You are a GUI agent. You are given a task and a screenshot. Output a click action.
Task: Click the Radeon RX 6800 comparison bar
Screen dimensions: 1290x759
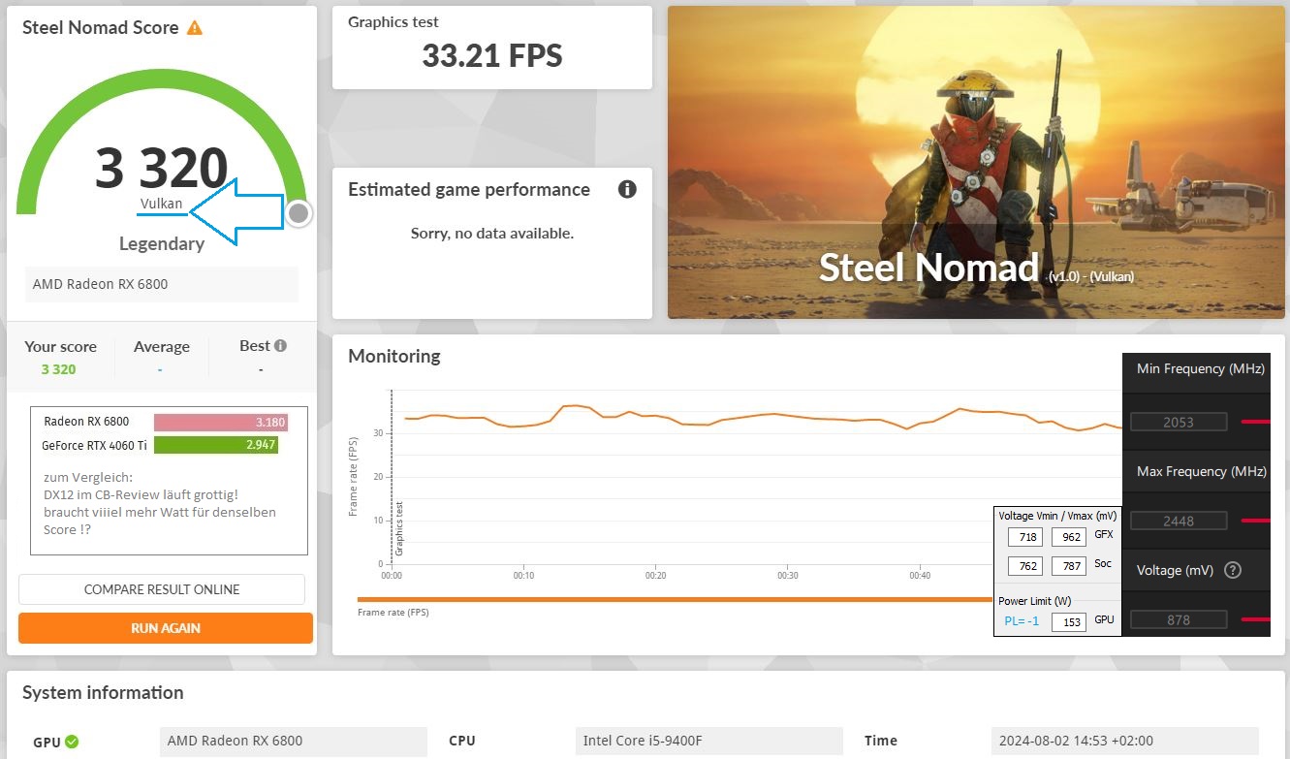click(221, 422)
